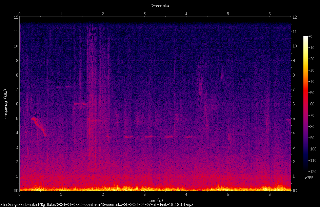Click the +0 label of the color scale

(310, 37)
